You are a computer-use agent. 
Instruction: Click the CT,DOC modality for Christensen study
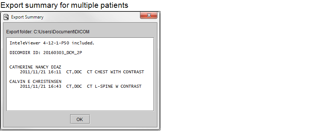click(74, 86)
